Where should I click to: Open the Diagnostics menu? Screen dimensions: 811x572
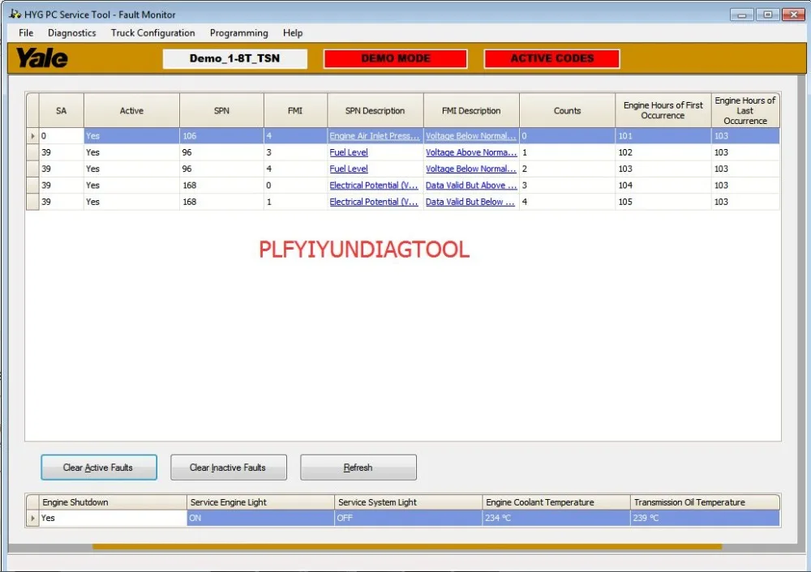(72, 33)
